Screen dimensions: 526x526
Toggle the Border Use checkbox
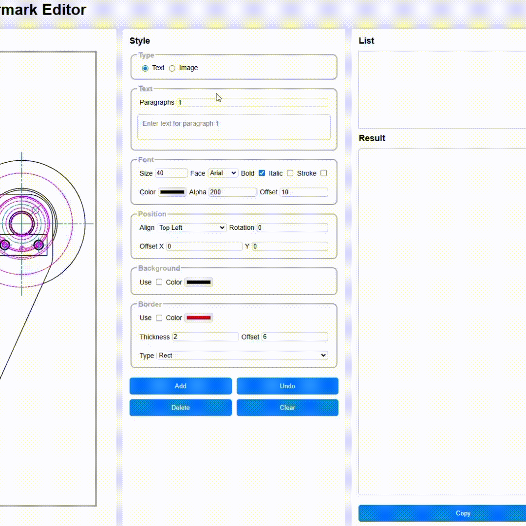(159, 318)
